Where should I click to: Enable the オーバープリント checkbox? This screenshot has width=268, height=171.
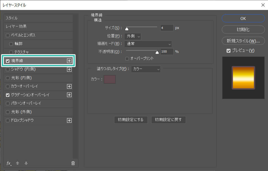coord(127,59)
